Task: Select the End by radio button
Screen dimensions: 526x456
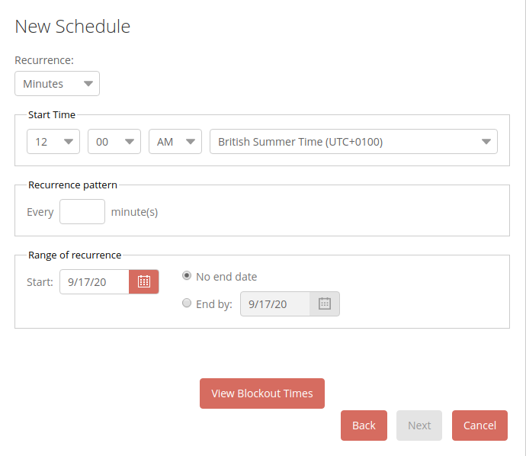Action: coord(187,303)
